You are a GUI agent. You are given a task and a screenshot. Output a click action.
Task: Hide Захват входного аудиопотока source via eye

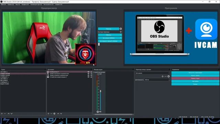(x=88, y=75)
